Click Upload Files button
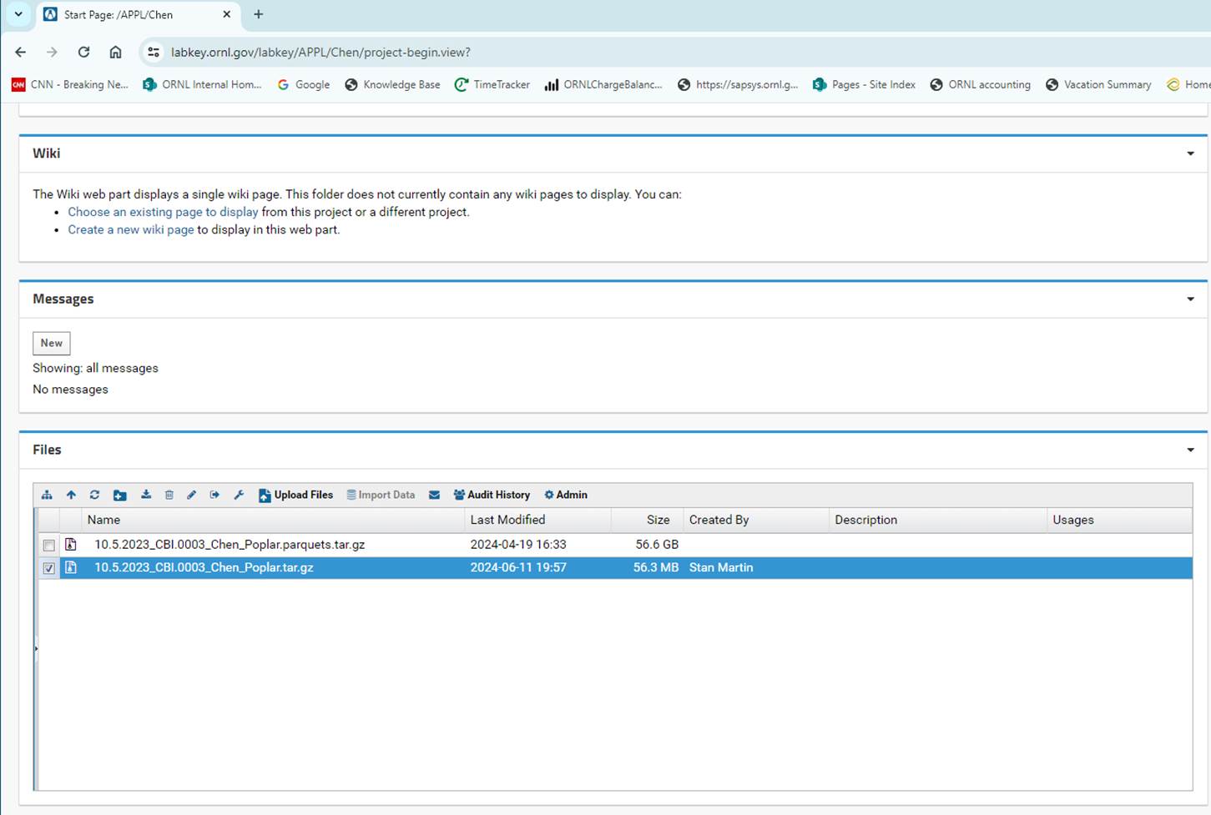Screen dimensions: 1211x815 [296, 495]
